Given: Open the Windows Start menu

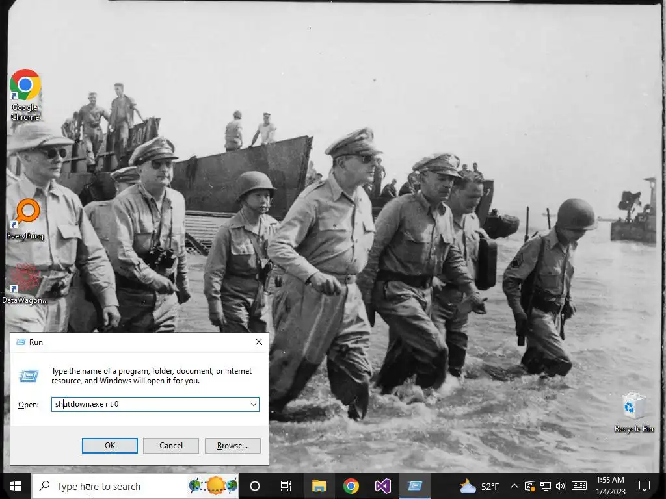Looking at the screenshot, I should point(16,486).
